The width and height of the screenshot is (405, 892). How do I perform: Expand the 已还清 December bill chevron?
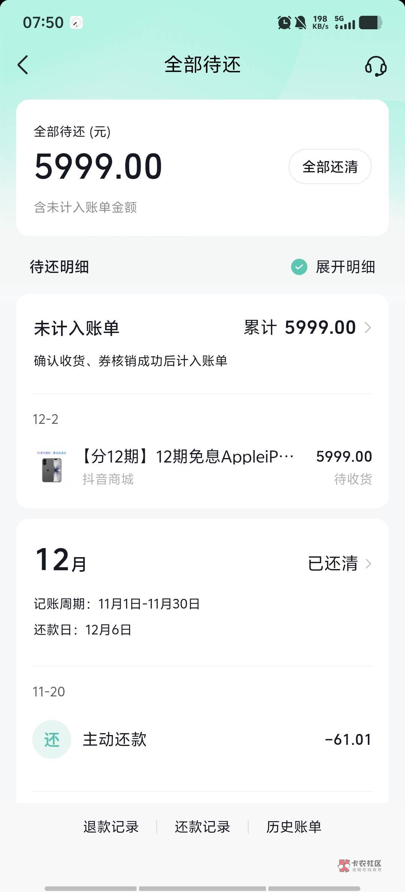click(368, 564)
